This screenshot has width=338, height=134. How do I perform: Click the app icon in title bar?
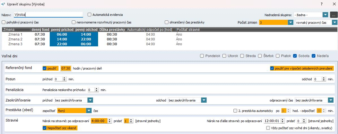(x=3, y=4)
